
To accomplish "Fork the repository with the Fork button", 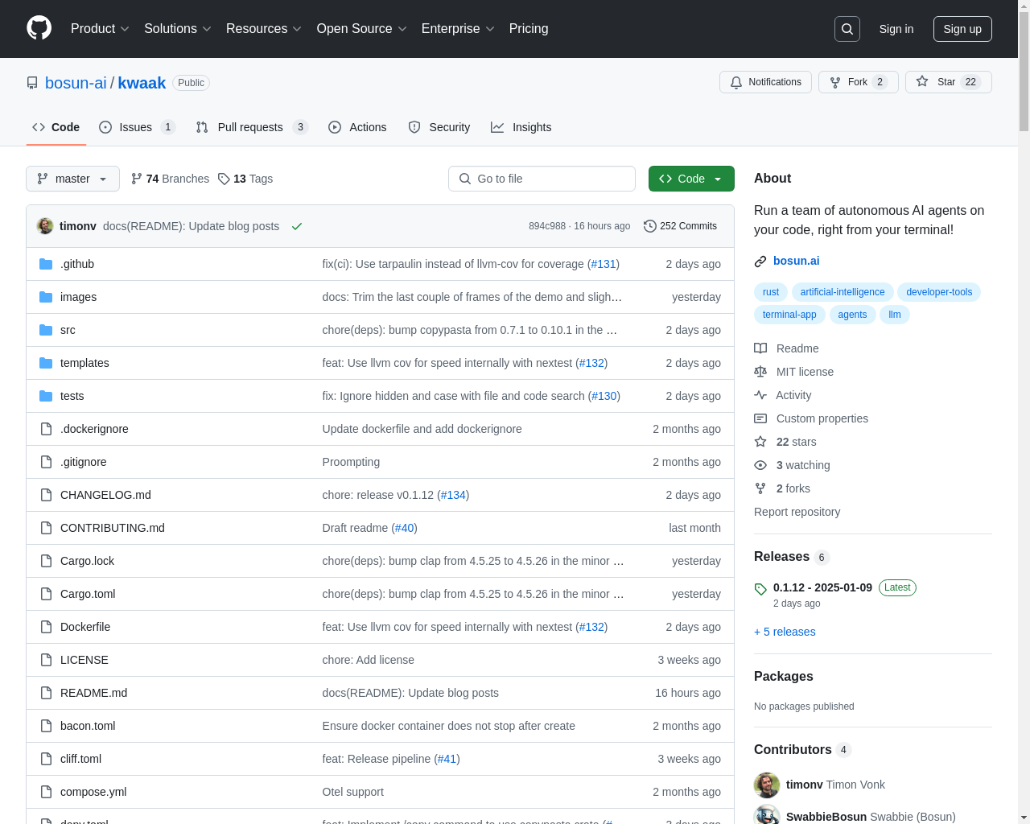I will click(x=858, y=82).
